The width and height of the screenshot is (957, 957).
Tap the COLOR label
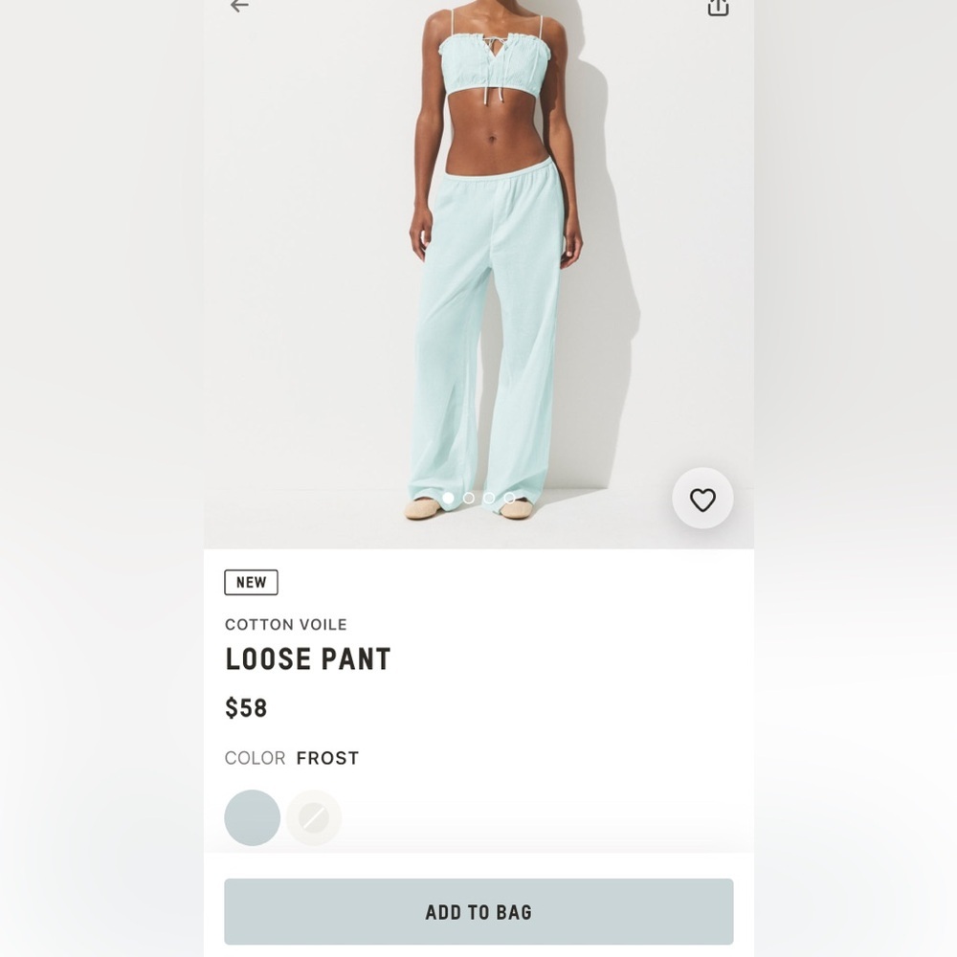click(255, 758)
